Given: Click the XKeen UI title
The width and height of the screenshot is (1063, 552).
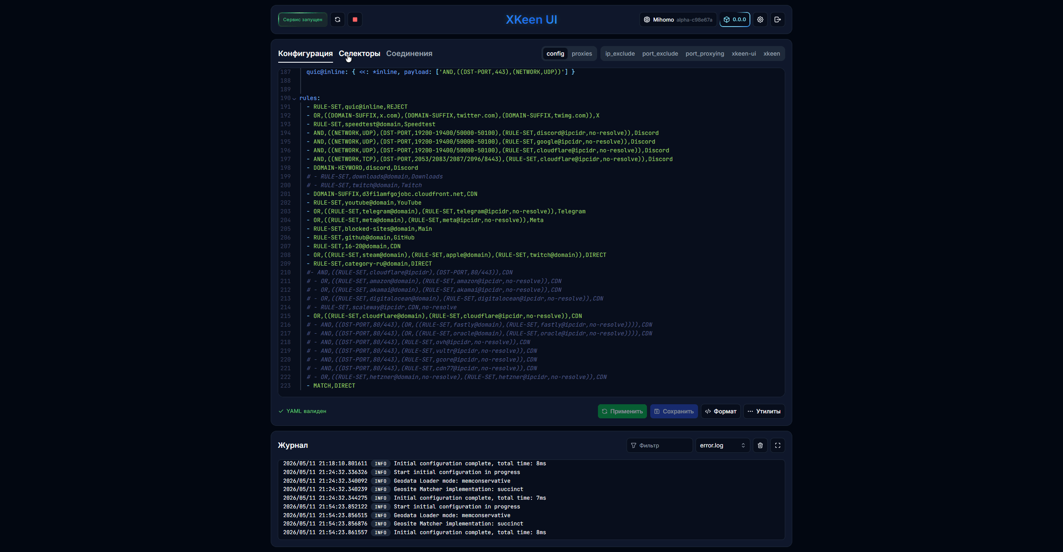Looking at the screenshot, I should (x=531, y=20).
